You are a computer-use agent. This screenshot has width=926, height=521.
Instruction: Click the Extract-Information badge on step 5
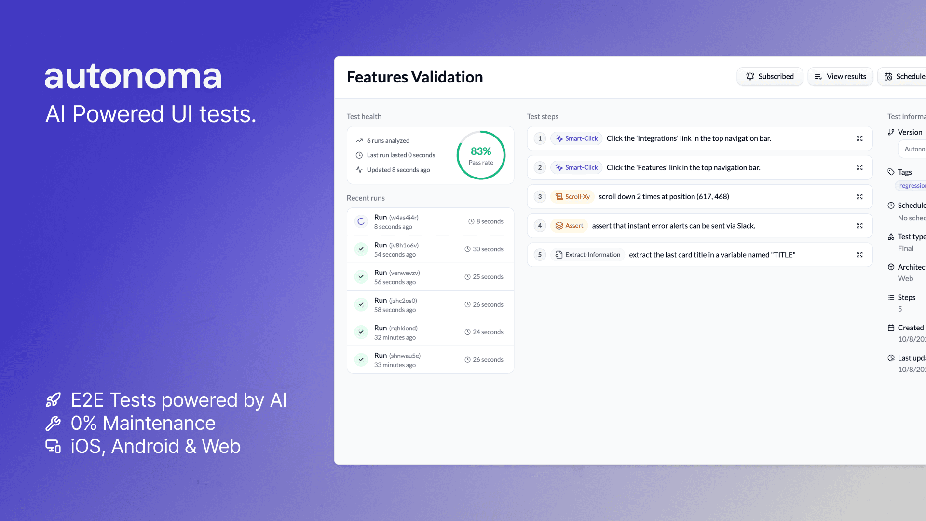tap(588, 255)
